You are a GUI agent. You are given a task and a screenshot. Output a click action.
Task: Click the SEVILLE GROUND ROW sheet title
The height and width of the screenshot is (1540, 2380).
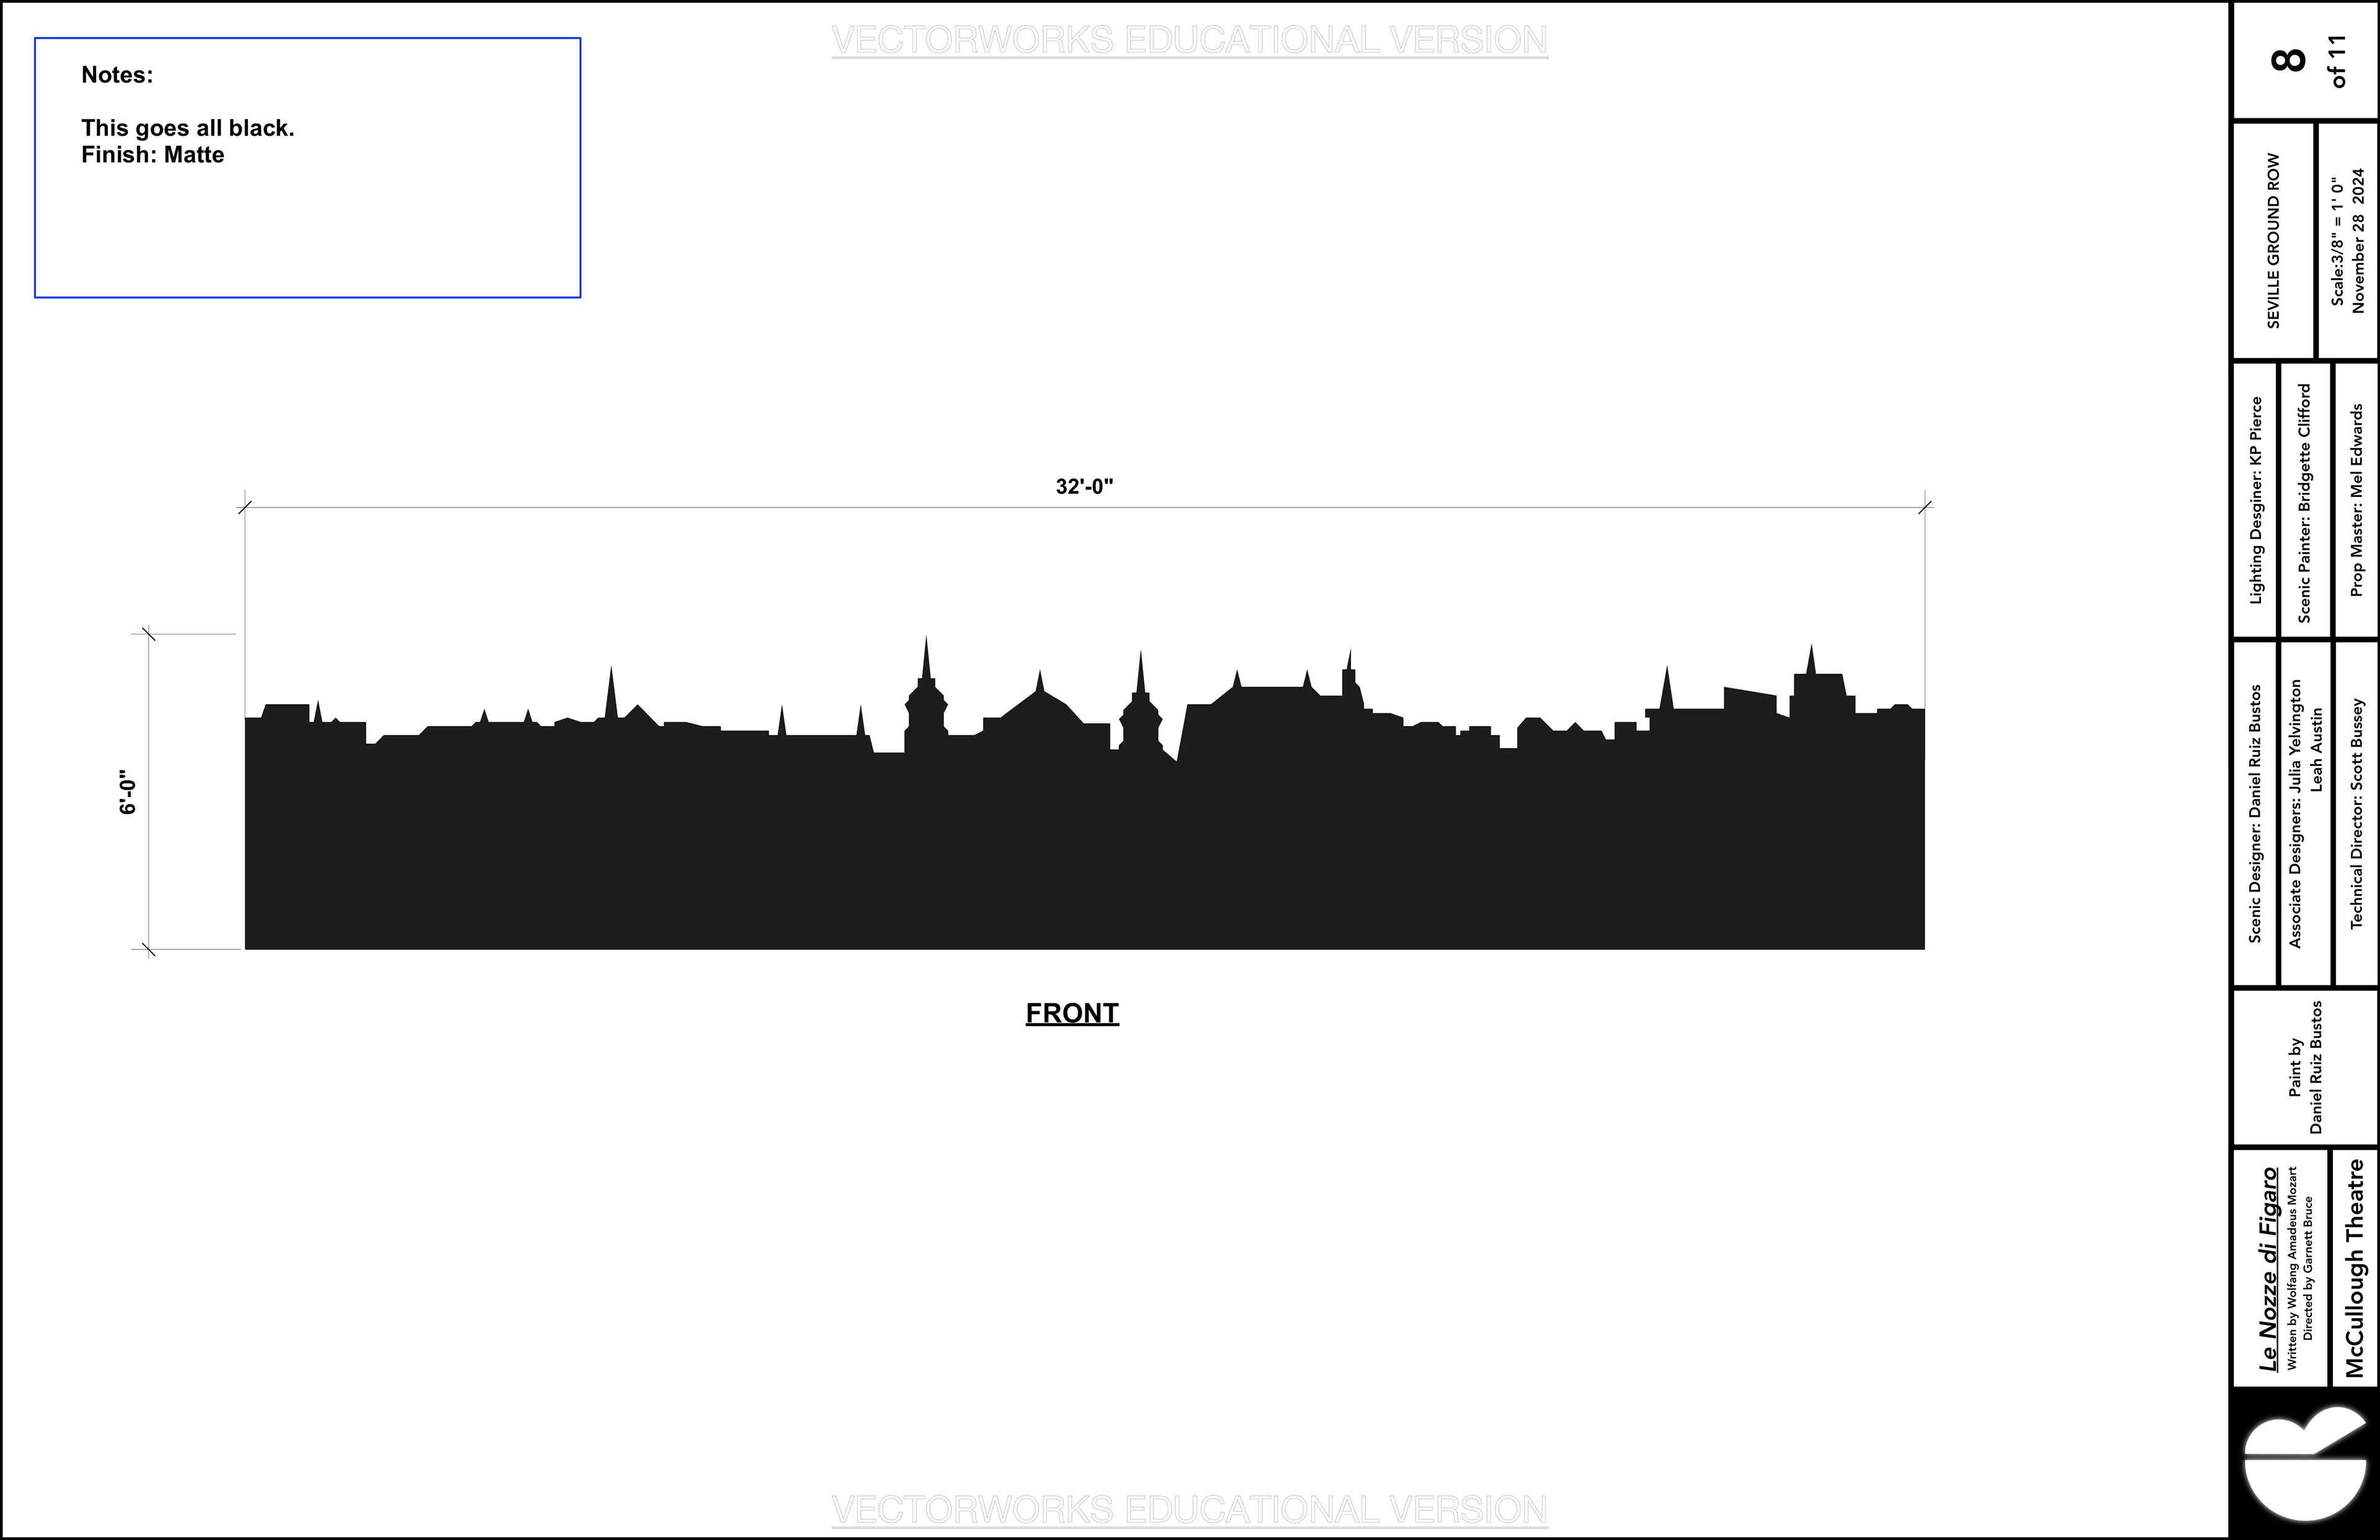click(2273, 240)
